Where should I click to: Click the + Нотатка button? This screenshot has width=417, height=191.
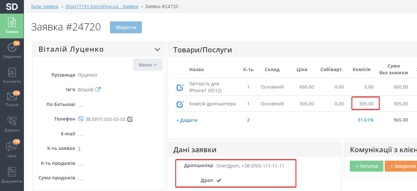pos(366,166)
